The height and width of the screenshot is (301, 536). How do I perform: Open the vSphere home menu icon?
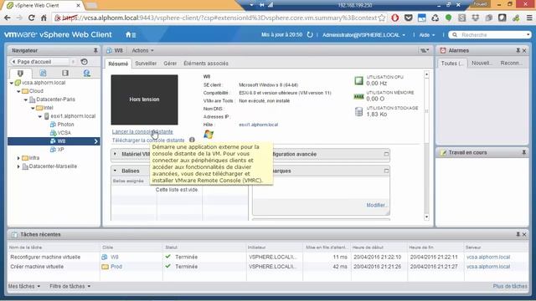(x=131, y=35)
